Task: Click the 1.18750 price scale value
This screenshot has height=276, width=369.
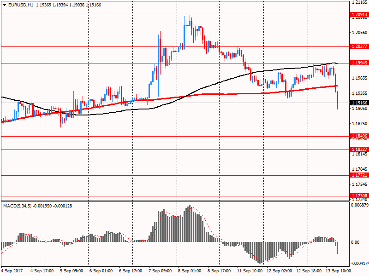Action: pyautogui.click(x=359, y=124)
